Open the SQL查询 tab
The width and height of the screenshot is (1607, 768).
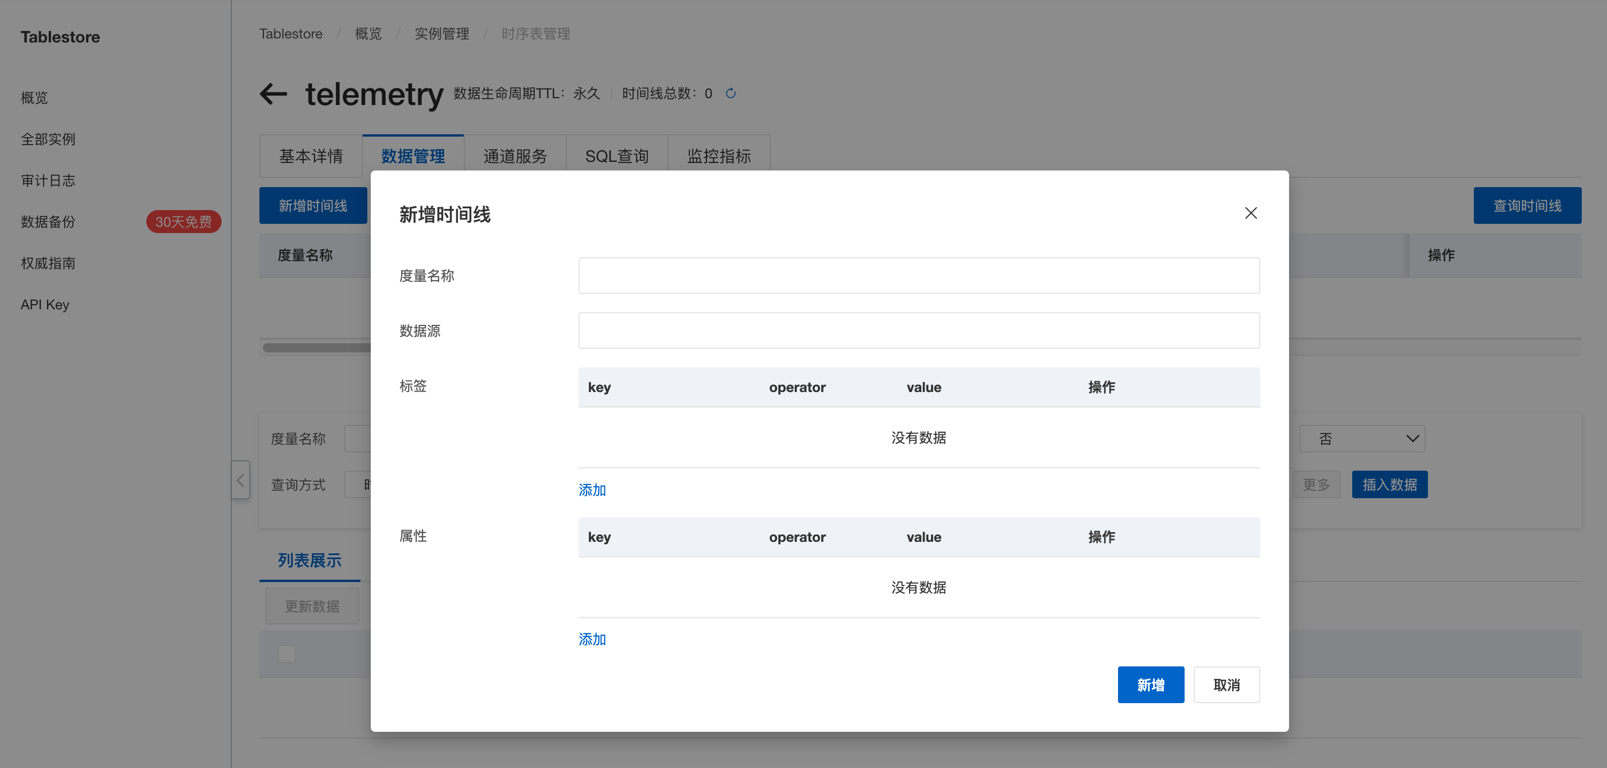coord(616,156)
